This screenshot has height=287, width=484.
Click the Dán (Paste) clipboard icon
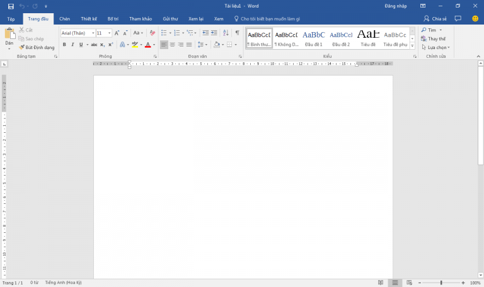tap(9, 35)
